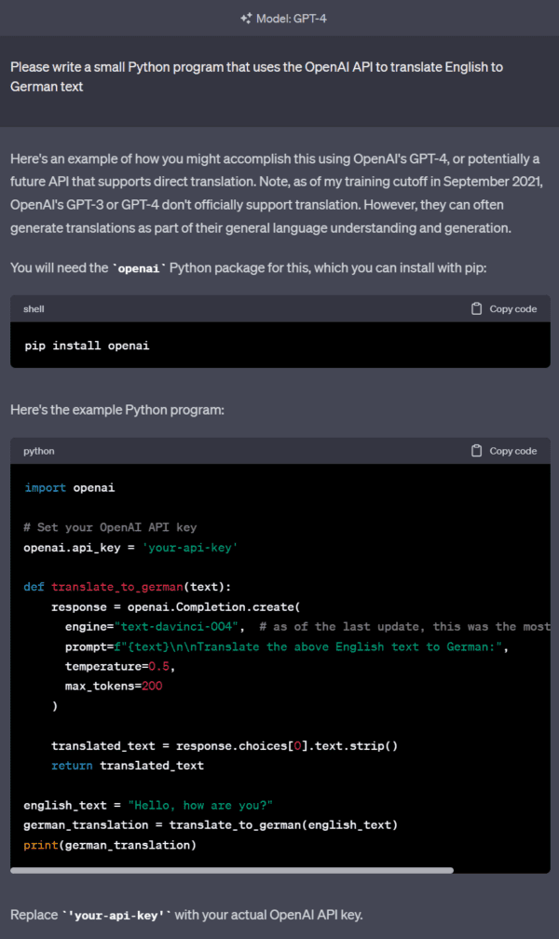Click the translate_to_german function name after def

[x=117, y=587]
